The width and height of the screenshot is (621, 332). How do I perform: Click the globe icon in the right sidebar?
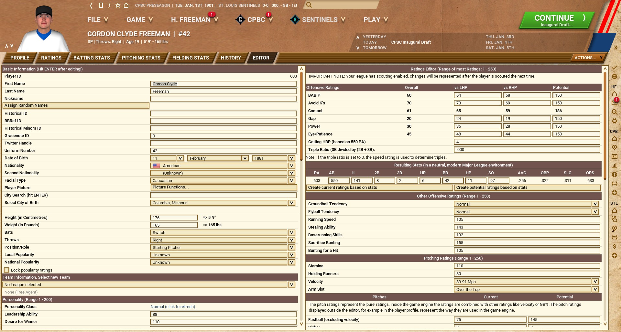tap(614, 76)
